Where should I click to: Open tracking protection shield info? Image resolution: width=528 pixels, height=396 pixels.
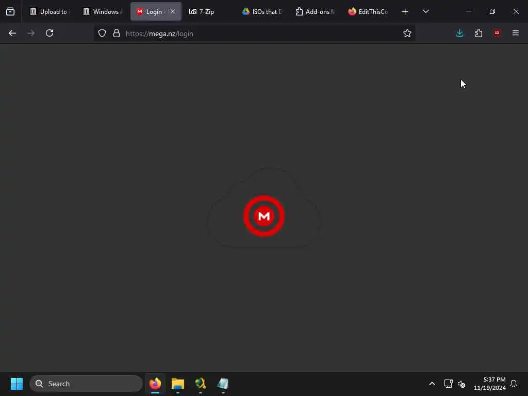click(102, 34)
